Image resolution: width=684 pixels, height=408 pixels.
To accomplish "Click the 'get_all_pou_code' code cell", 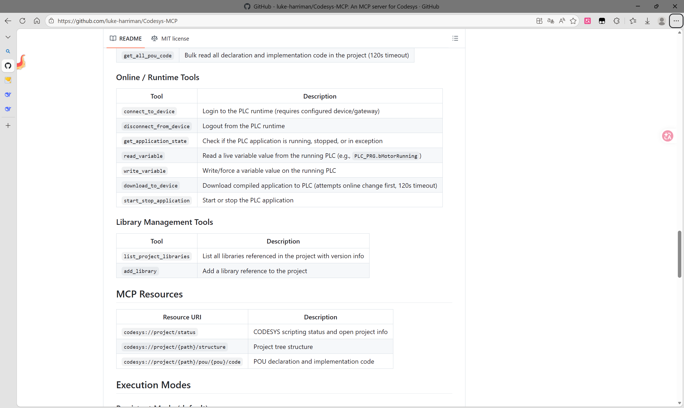I will 148,56.
